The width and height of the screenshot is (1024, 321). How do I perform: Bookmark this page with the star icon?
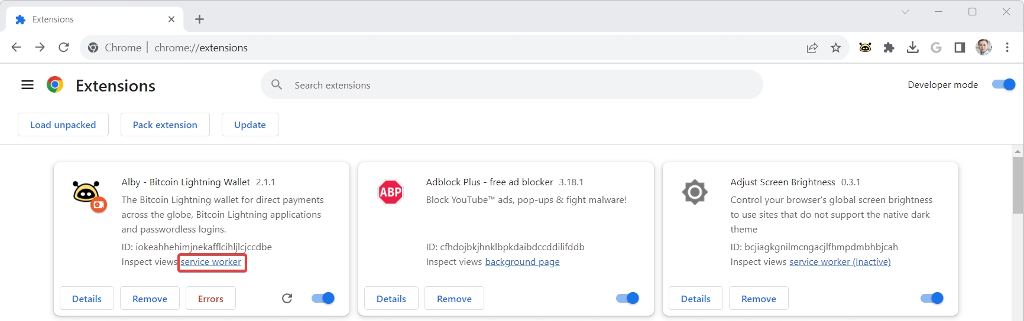pos(835,48)
